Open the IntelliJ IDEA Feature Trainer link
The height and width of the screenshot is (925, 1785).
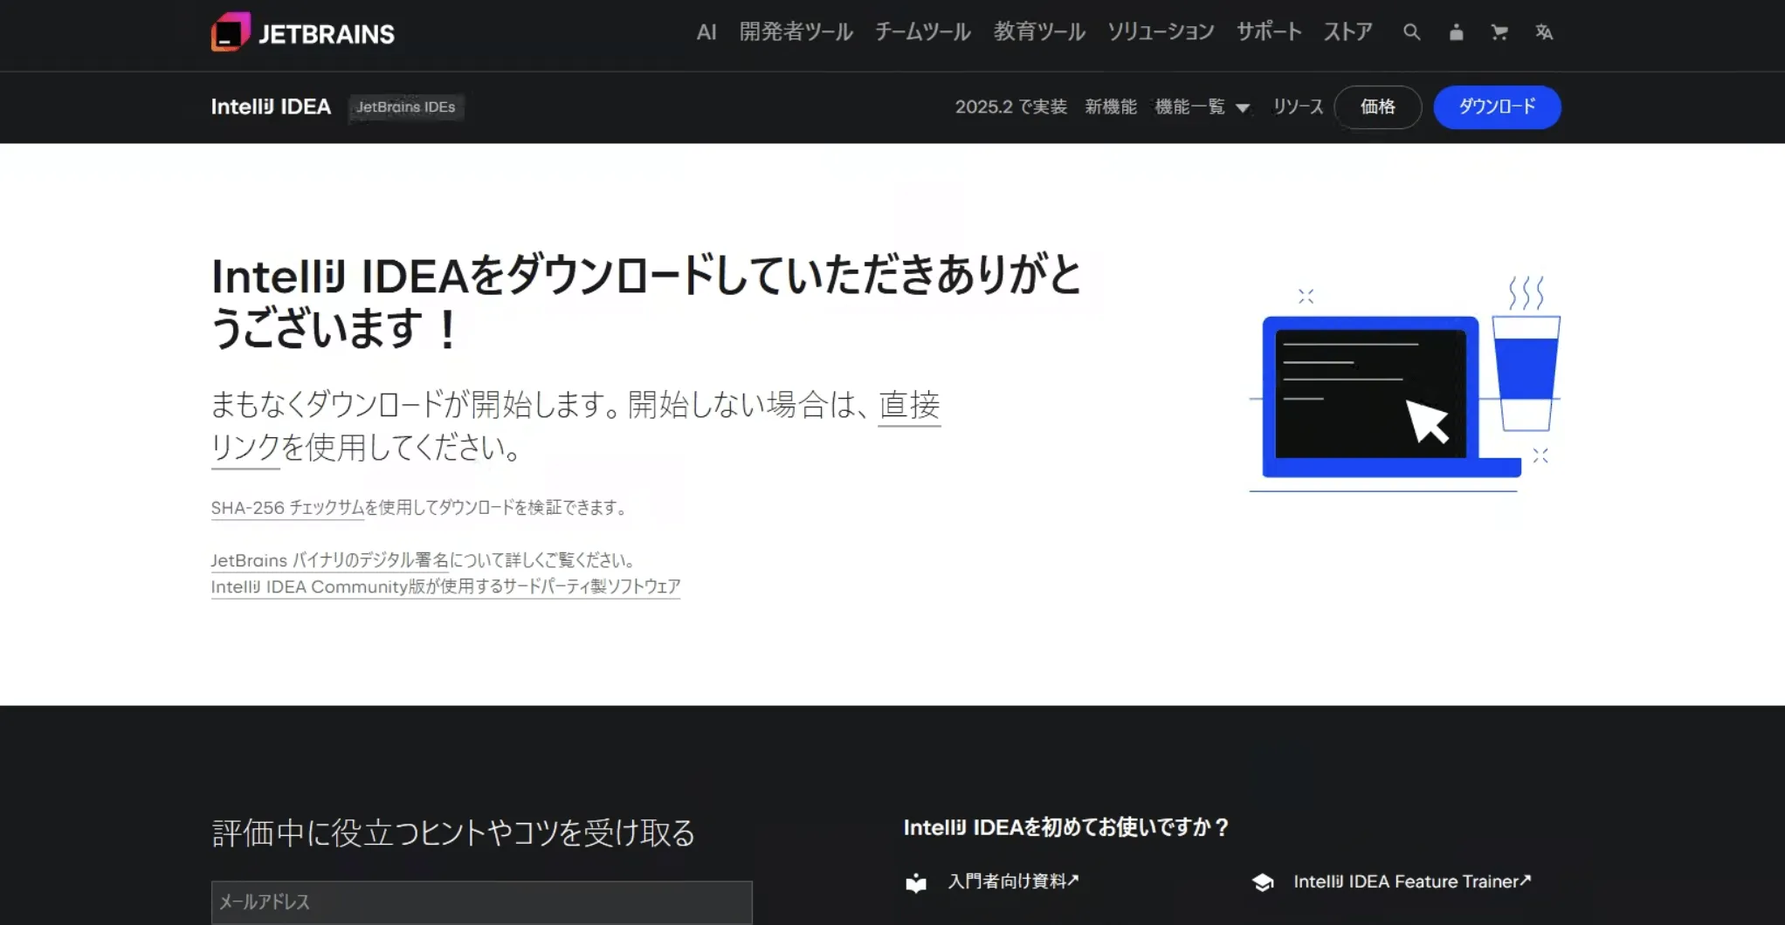tap(1412, 882)
